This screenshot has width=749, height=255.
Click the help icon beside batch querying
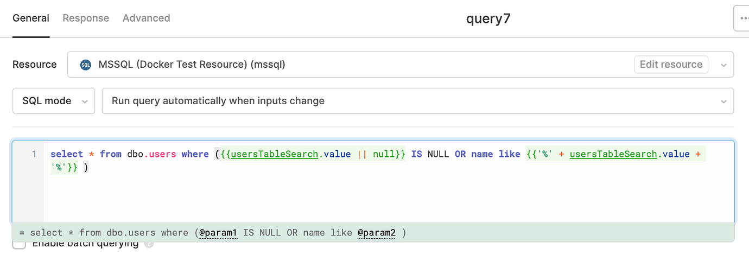149,244
